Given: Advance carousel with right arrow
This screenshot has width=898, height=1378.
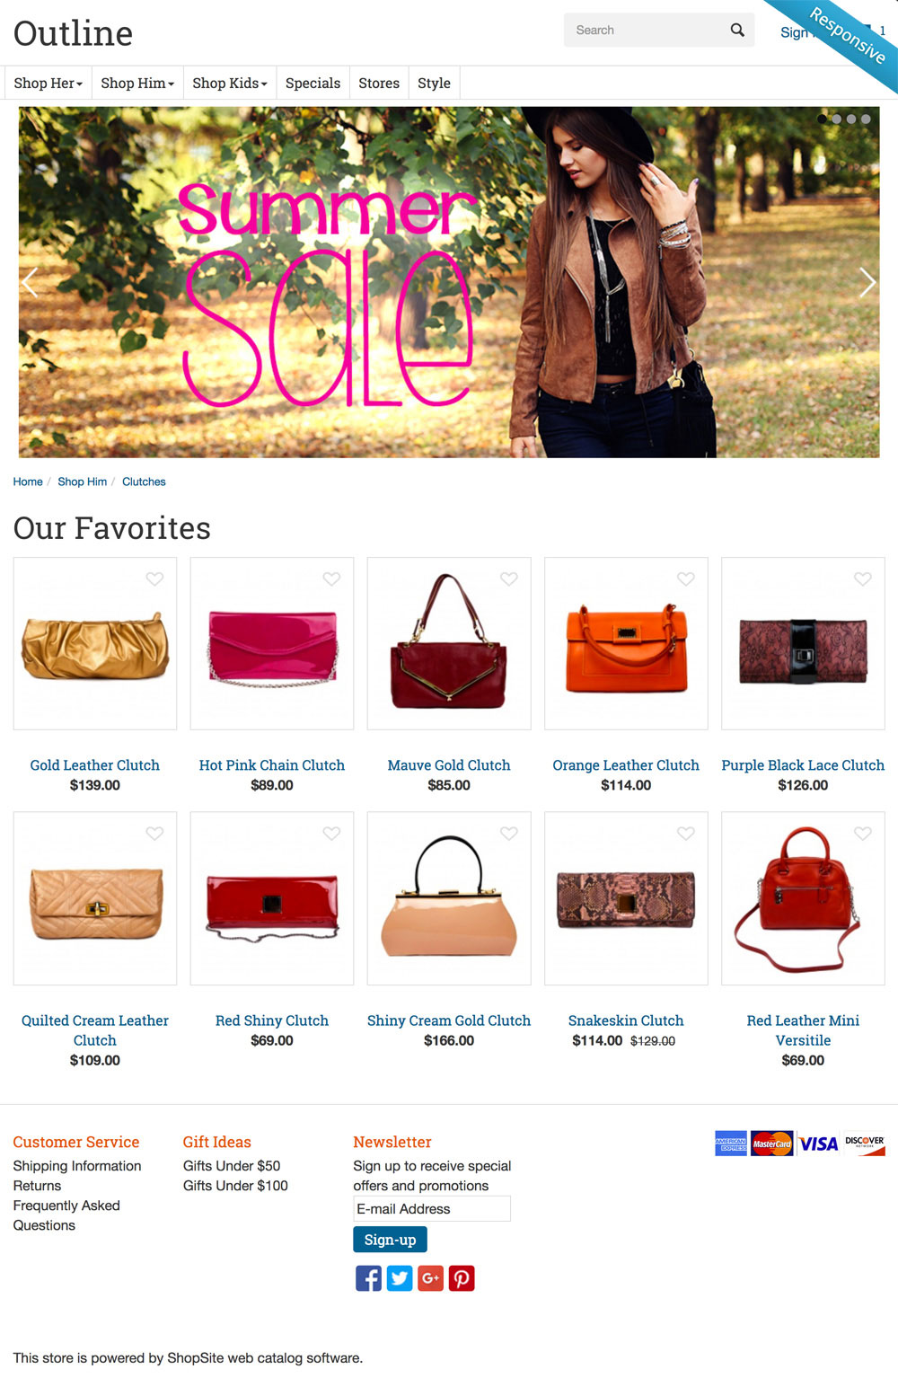Looking at the screenshot, I should point(867,282).
